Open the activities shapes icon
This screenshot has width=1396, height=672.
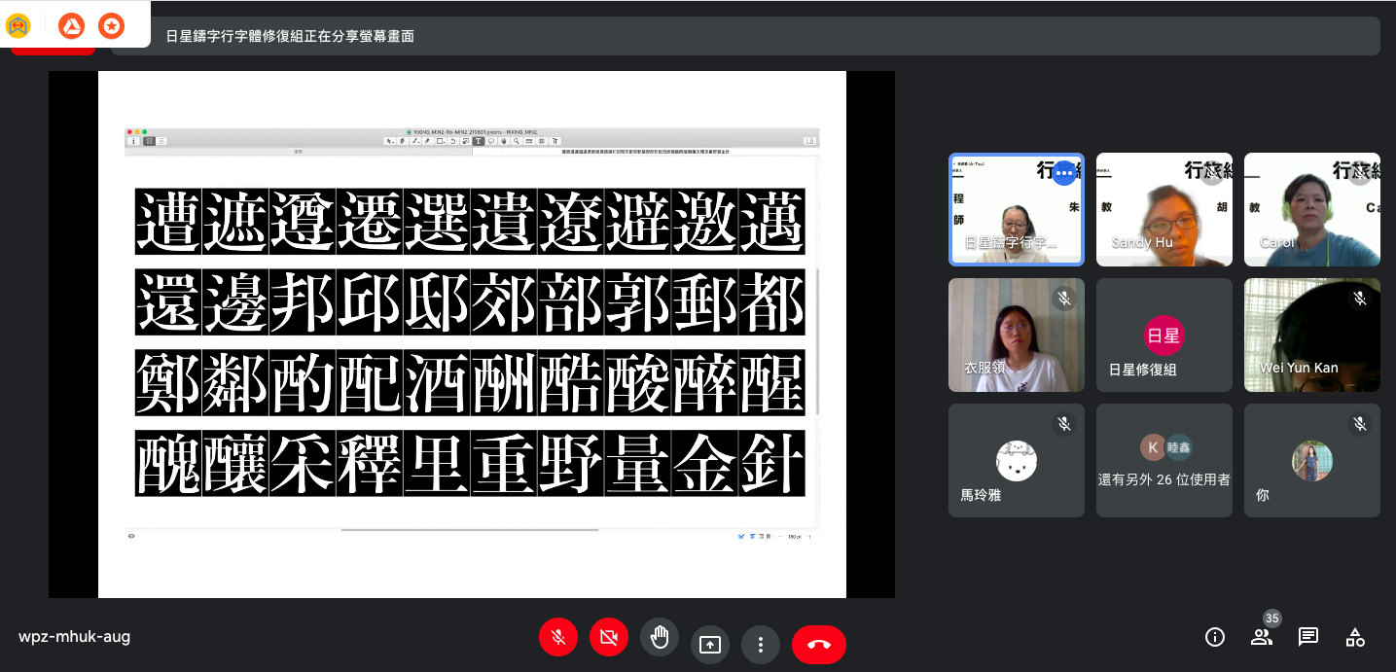tap(1355, 637)
